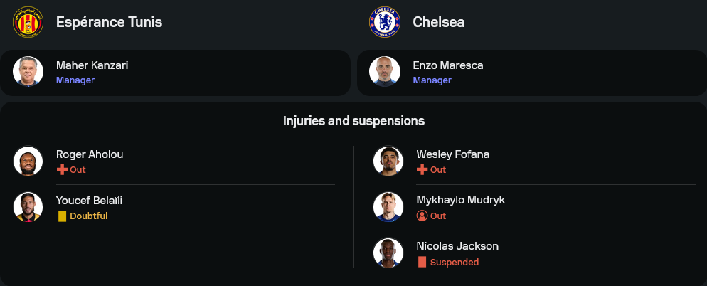Select Mykhaylo Mudryk's player avatar
The image size is (707, 286).
388,207
